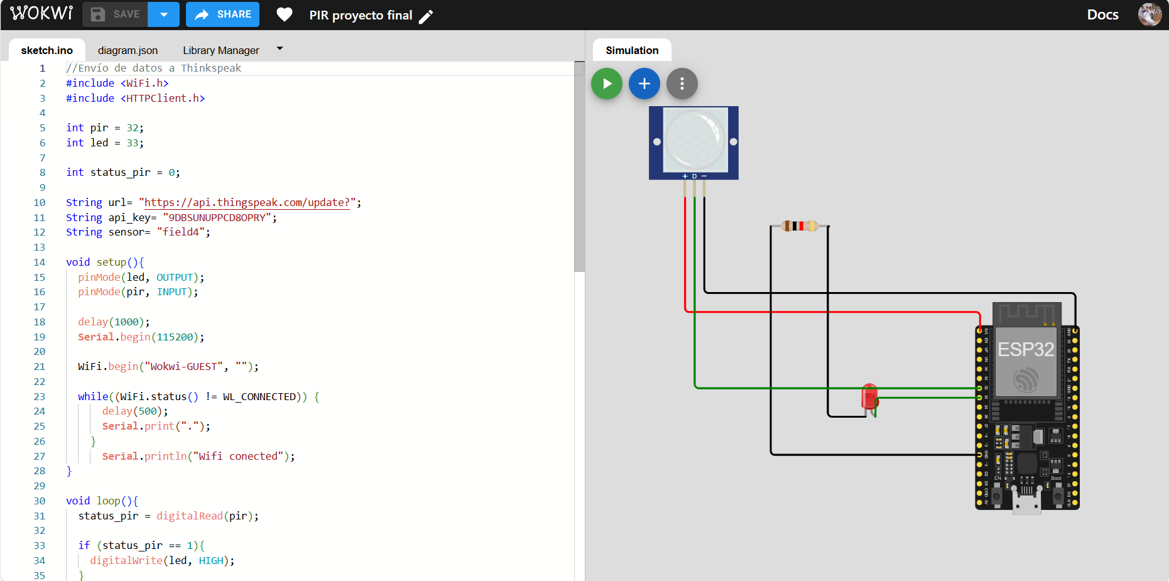Viewport: 1169px width, 581px height.
Task: Click the editor vertical scrollbar thumb
Action: [x=579, y=166]
